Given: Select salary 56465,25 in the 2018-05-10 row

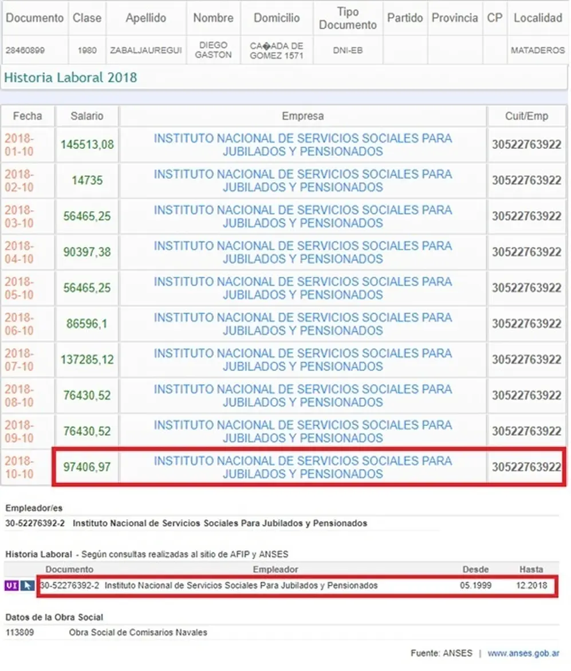Looking at the screenshot, I should (x=87, y=288).
